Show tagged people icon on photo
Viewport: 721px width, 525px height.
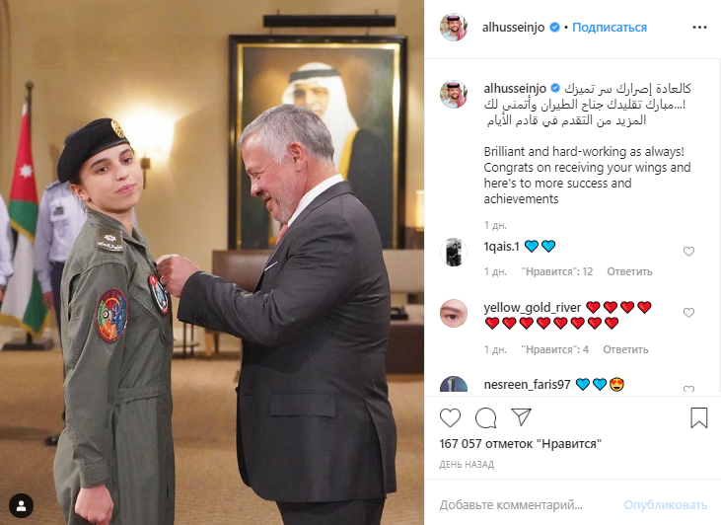click(21, 505)
